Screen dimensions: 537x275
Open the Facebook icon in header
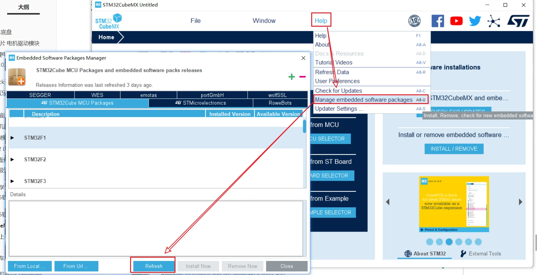pos(438,21)
